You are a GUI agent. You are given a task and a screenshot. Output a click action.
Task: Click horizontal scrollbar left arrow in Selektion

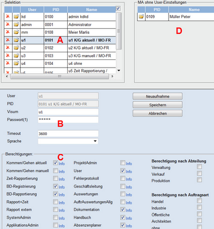7,76
